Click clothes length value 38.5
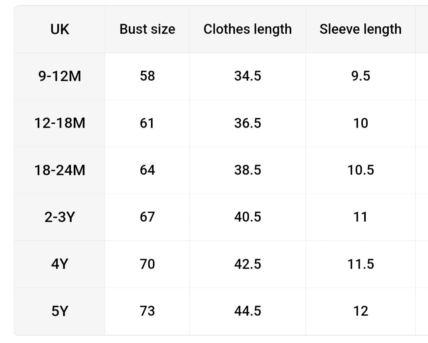Image resolution: width=428 pixels, height=343 pixels. [x=247, y=170]
